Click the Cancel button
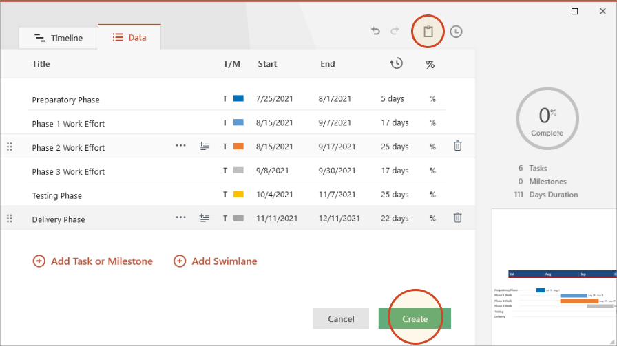The image size is (617, 346). [341, 319]
